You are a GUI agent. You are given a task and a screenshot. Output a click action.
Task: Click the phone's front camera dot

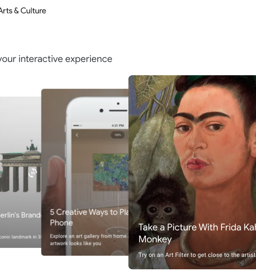point(102,110)
